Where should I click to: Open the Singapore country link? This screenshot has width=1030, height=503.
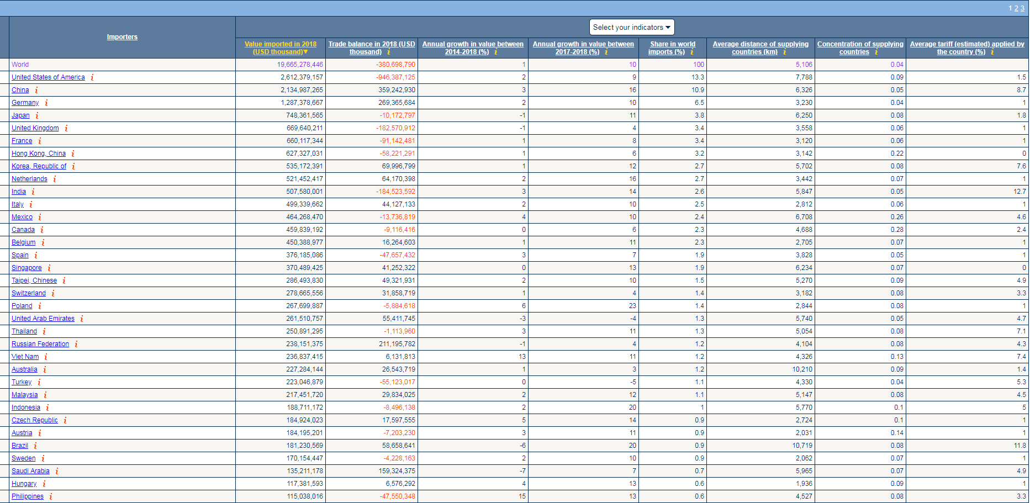pos(27,268)
